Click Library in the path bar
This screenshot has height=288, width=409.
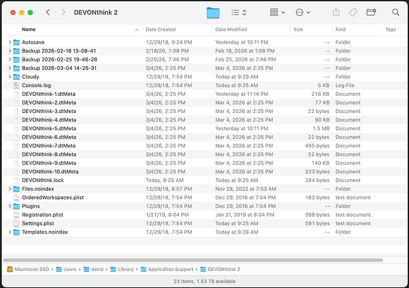pos(122,269)
